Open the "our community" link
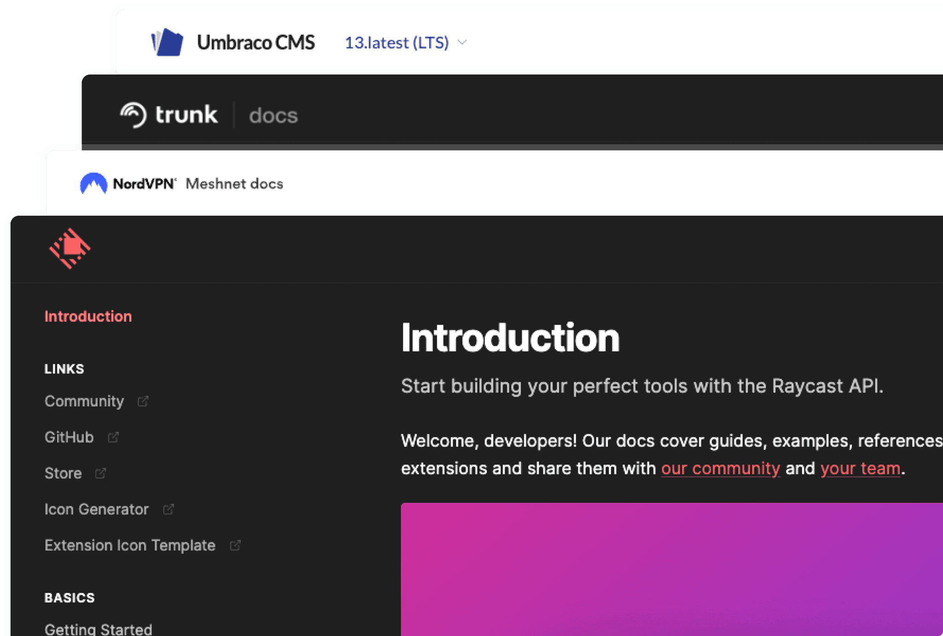The width and height of the screenshot is (943, 636). (720, 468)
